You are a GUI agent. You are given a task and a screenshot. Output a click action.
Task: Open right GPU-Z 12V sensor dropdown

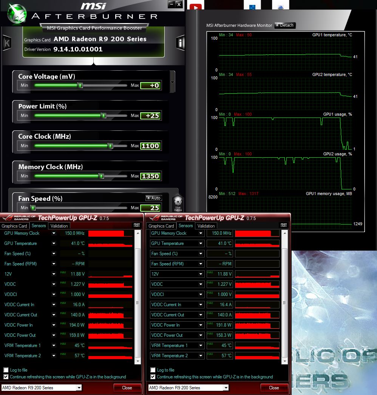(201, 274)
